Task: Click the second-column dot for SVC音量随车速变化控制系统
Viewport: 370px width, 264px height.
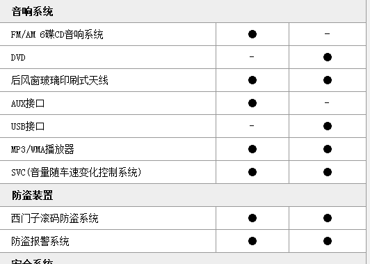Action: pyautogui.click(x=328, y=172)
